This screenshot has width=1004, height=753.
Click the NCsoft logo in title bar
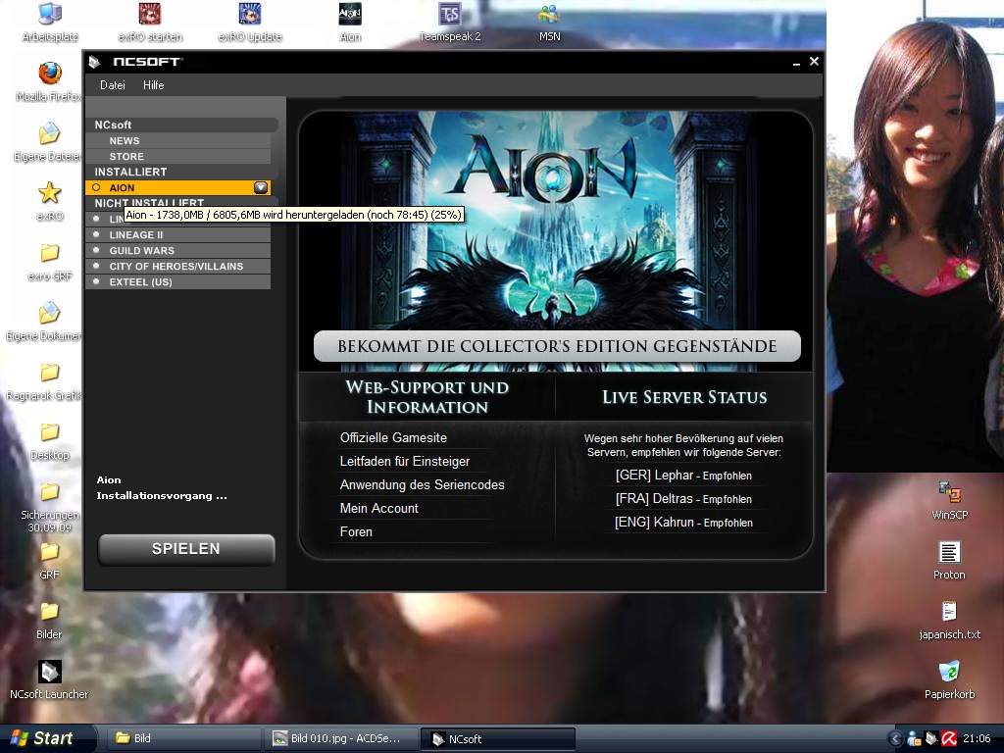147,62
